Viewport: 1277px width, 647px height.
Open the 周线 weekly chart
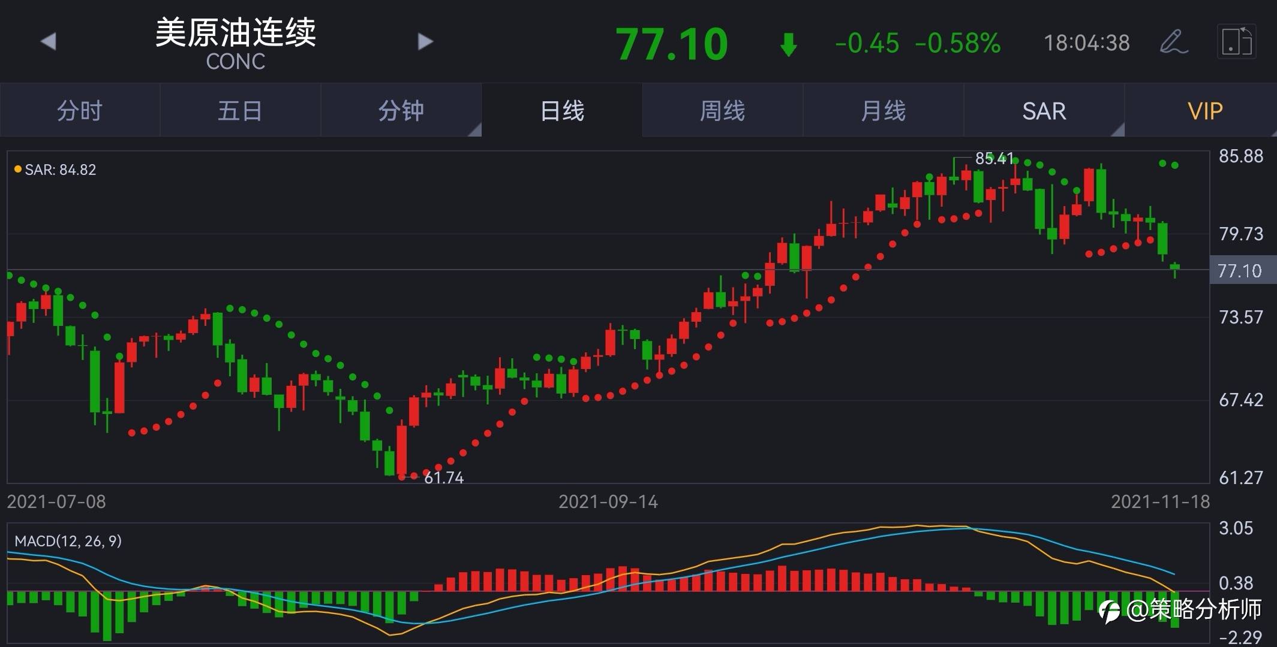click(722, 111)
